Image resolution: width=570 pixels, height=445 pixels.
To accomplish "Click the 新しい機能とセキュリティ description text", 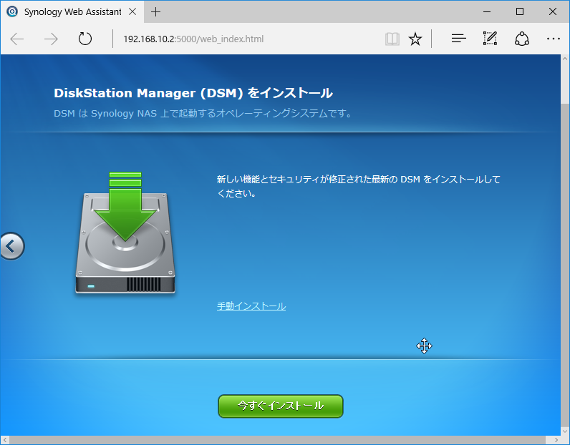I will click(359, 186).
